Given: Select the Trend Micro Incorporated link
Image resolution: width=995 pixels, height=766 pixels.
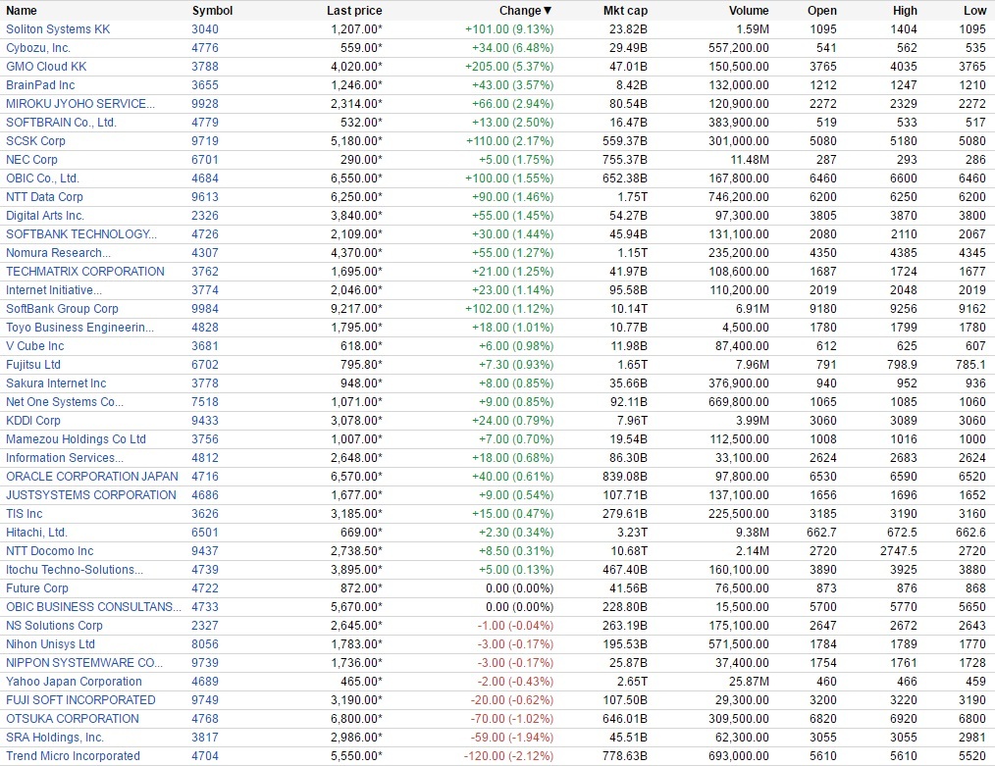Looking at the screenshot, I should click(73, 756).
